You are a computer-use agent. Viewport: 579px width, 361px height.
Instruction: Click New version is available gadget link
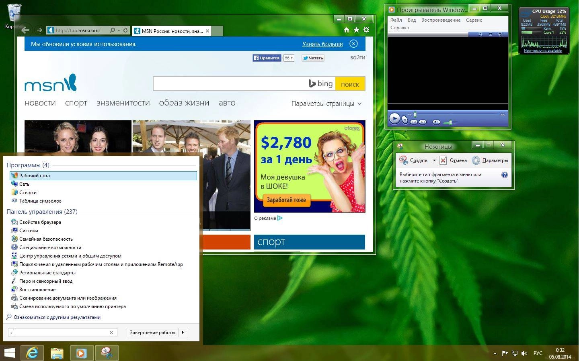[542, 51]
